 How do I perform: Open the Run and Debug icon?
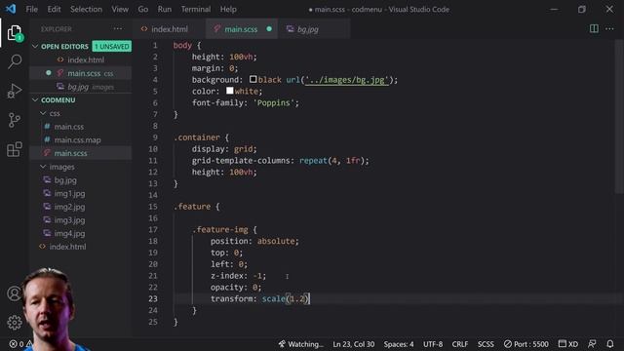pyautogui.click(x=15, y=91)
